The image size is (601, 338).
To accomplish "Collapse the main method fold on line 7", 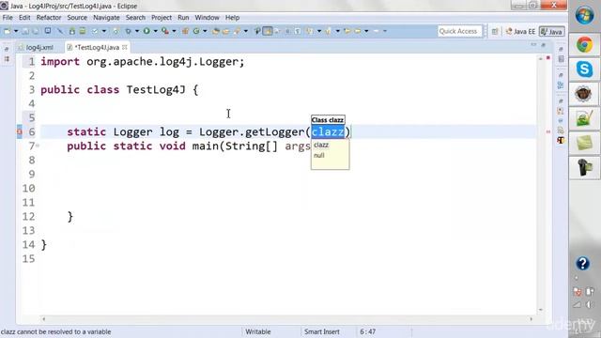I will click(x=38, y=146).
